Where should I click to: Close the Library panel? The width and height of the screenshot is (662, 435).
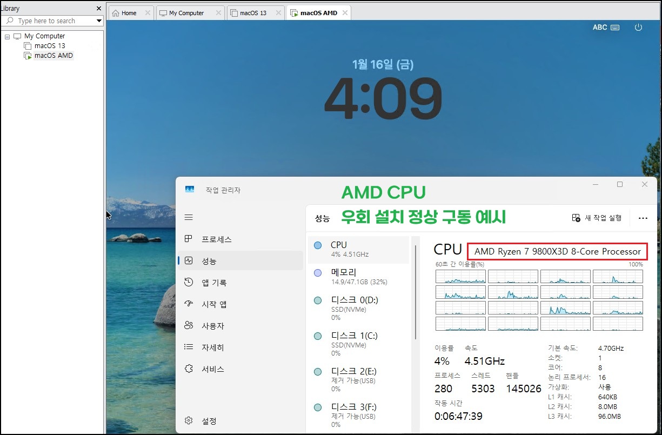pyautogui.click(x=98, y=8)
